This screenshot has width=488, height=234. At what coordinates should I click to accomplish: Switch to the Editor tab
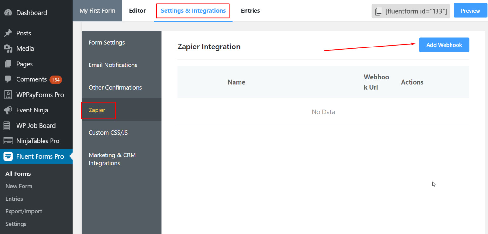[x=137, y=10]
